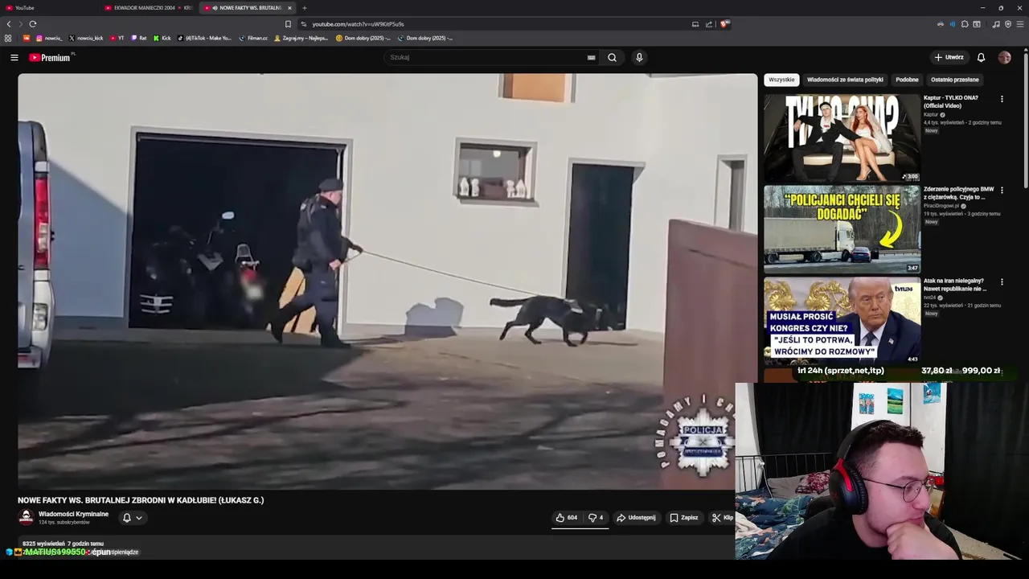Open the apps grid icon in bookmarks bar
This screenshot has width=1029, height=579.
pos(8,38)
